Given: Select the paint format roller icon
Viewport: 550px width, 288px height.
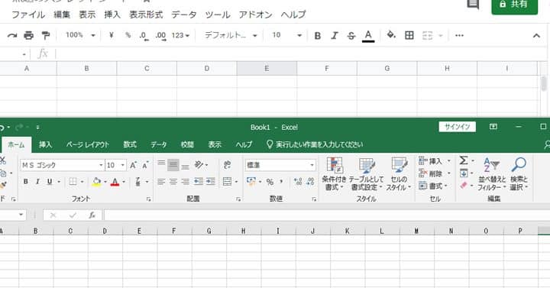Looking at the screenshot, I should point(46,35).
